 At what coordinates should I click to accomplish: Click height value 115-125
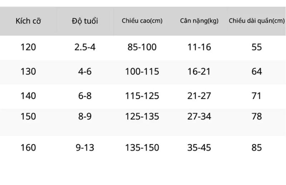click(x=142, y=96)
